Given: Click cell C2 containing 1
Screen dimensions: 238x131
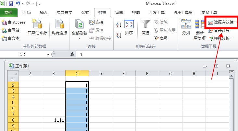Looking at the screenshot, I should click(x=77, y=85).
